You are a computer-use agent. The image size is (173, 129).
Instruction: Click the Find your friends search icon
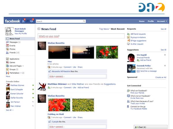[128, 91]
